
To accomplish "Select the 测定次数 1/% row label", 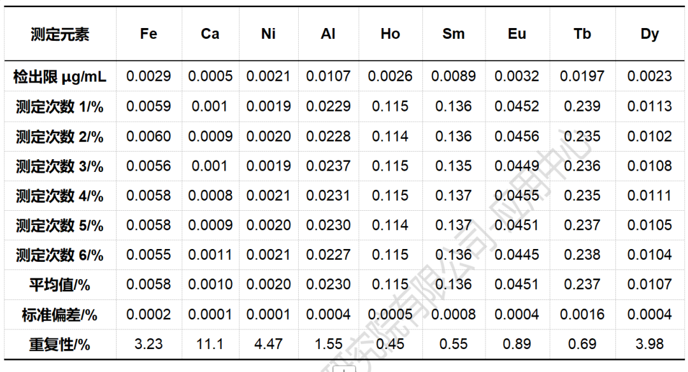I will point(60,107).
